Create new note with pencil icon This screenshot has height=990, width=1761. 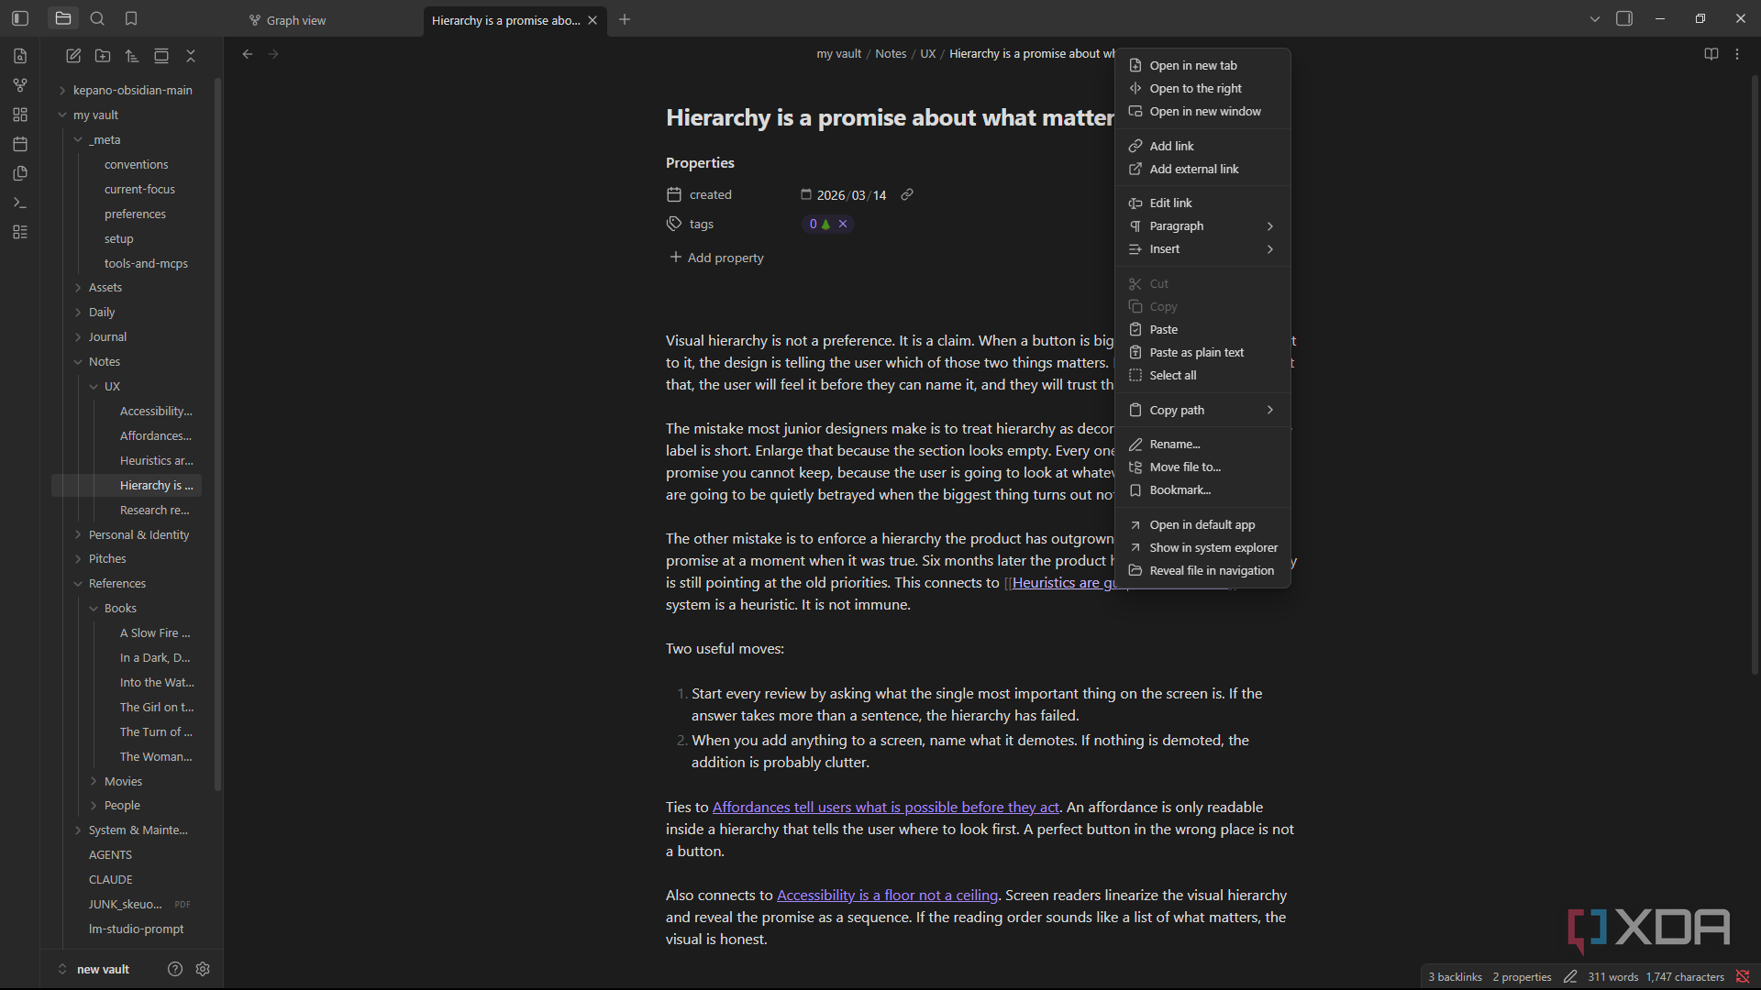click(73, 56)
